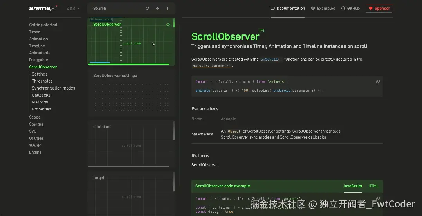Click the up arrow next to search

[157, 9]
